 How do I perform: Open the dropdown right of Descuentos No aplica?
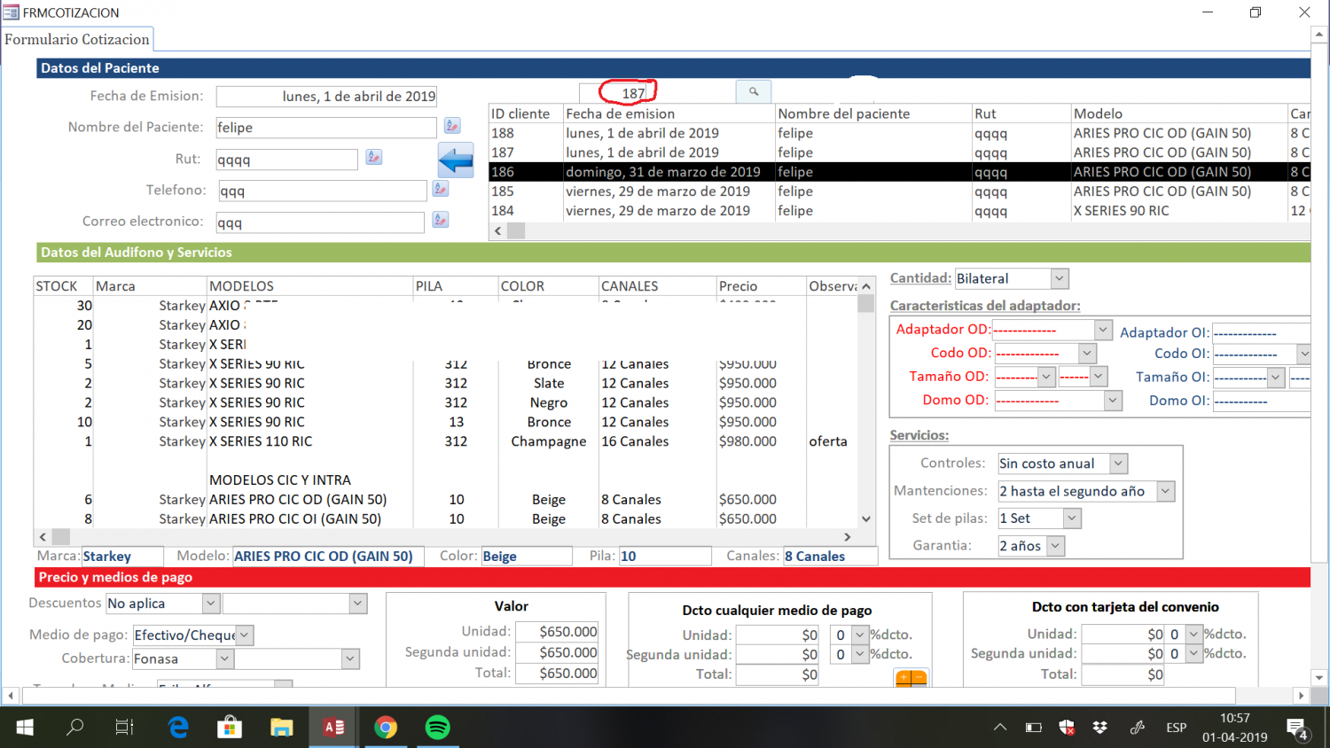[357, 604]
